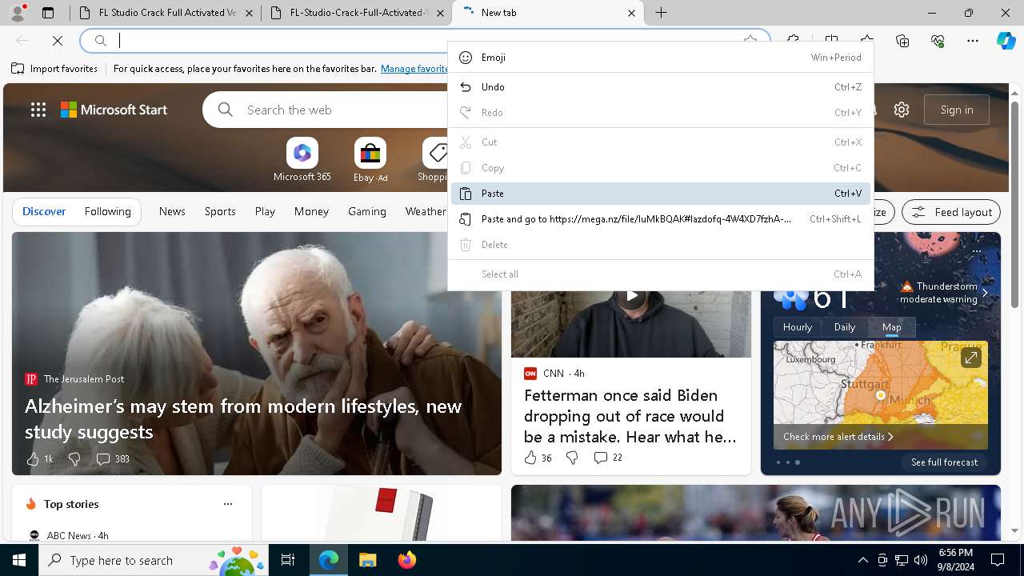Image resolution: width=1024 pixels, height=576 pixels.
Task: Open File Explorer from the taskbar
Action: pos(367,560)
